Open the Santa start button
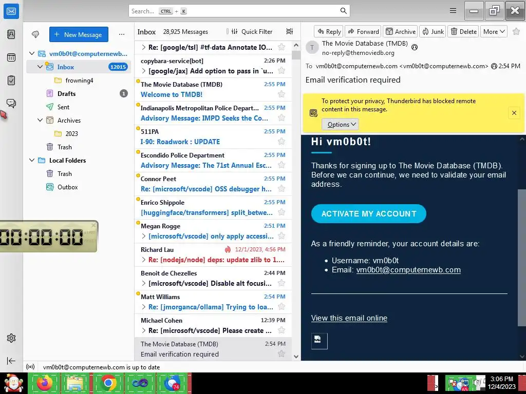The width and height of the screenshot is (526, 394). point(13,383)
